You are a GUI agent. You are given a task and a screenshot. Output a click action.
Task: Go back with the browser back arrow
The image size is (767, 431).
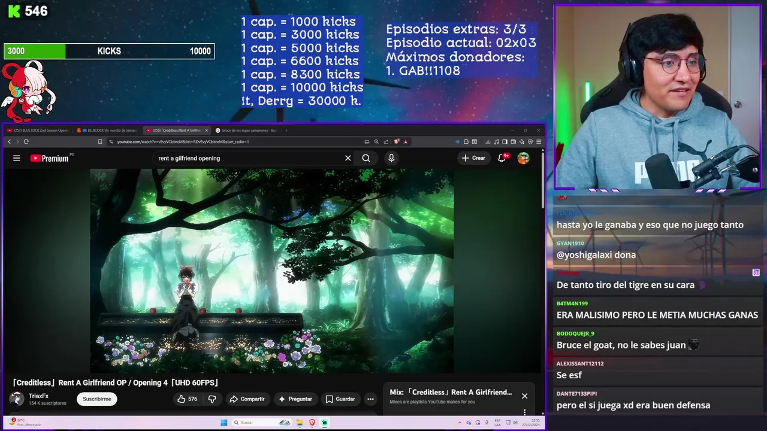9,141
